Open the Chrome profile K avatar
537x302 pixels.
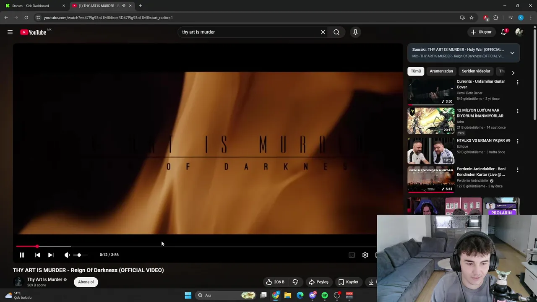click(521, 18)
